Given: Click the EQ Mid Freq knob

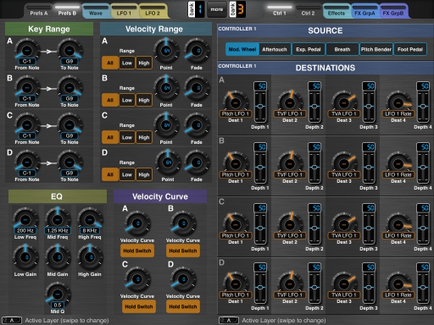Looking at the screenshot, I should click(x=58, y=219).
